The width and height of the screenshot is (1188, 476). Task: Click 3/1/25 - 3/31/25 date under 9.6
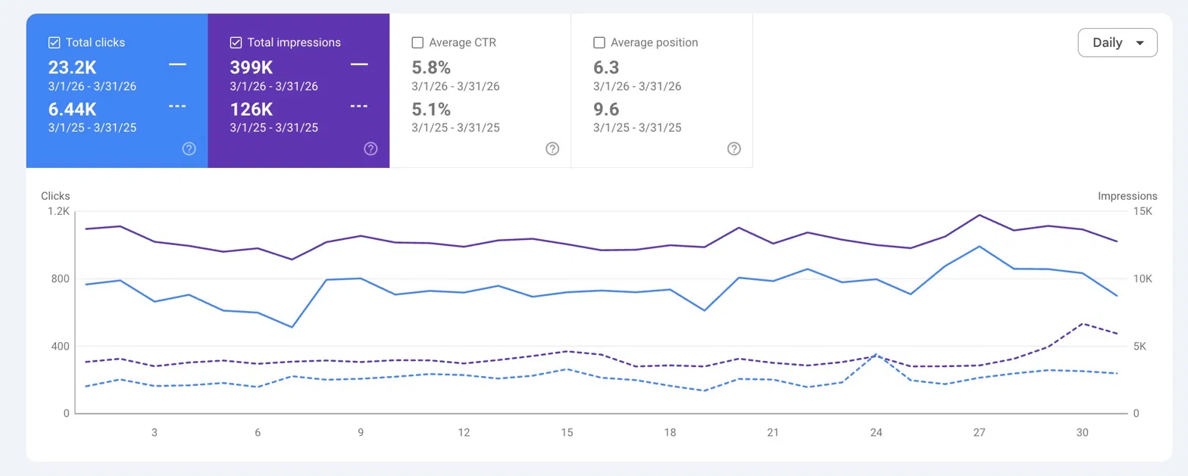(x=637, y=127)
